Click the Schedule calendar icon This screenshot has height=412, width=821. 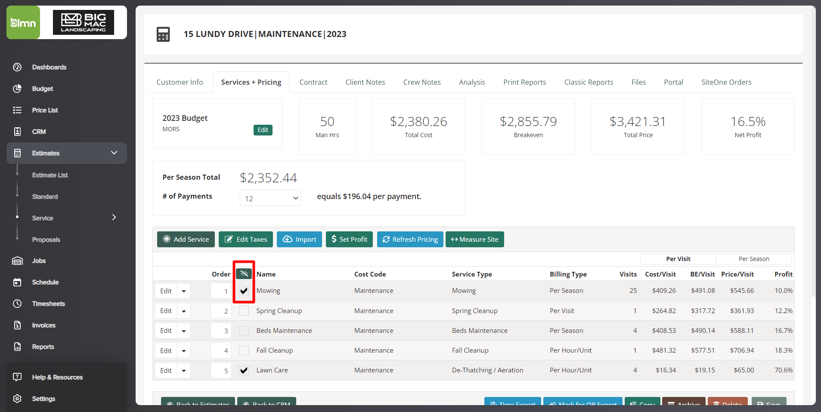pyautogui.click(x=17, y=282)
